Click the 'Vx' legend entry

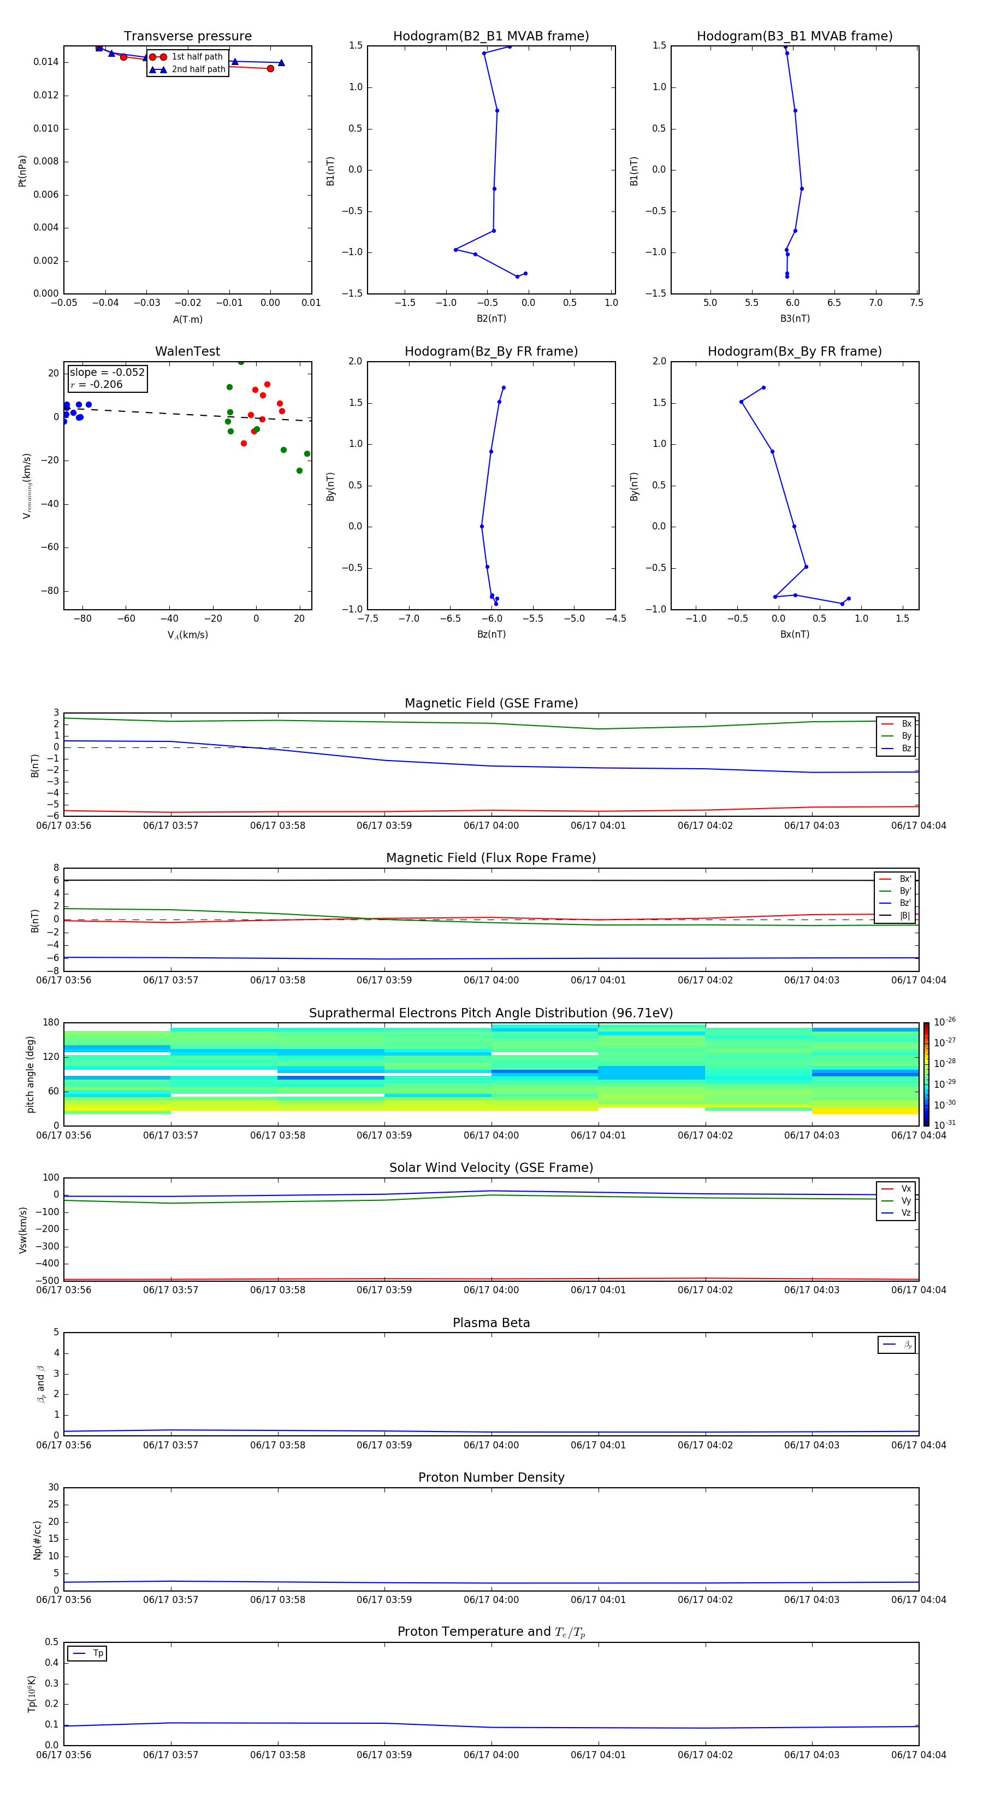[896, 1188]
